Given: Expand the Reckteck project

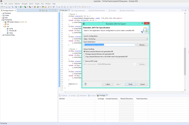Looking at the screenshot, I should 2,13.
